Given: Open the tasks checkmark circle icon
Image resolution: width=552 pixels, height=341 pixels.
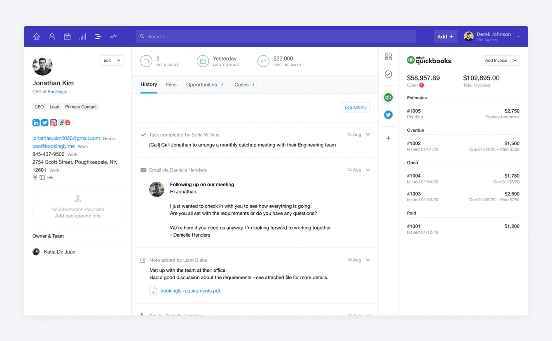Looking at the screenshot, I should tap(388, 74).
